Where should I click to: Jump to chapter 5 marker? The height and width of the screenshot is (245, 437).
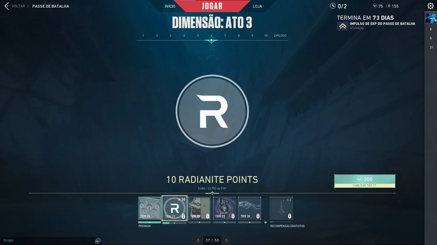pyautogui.click(x=198, y=36)
